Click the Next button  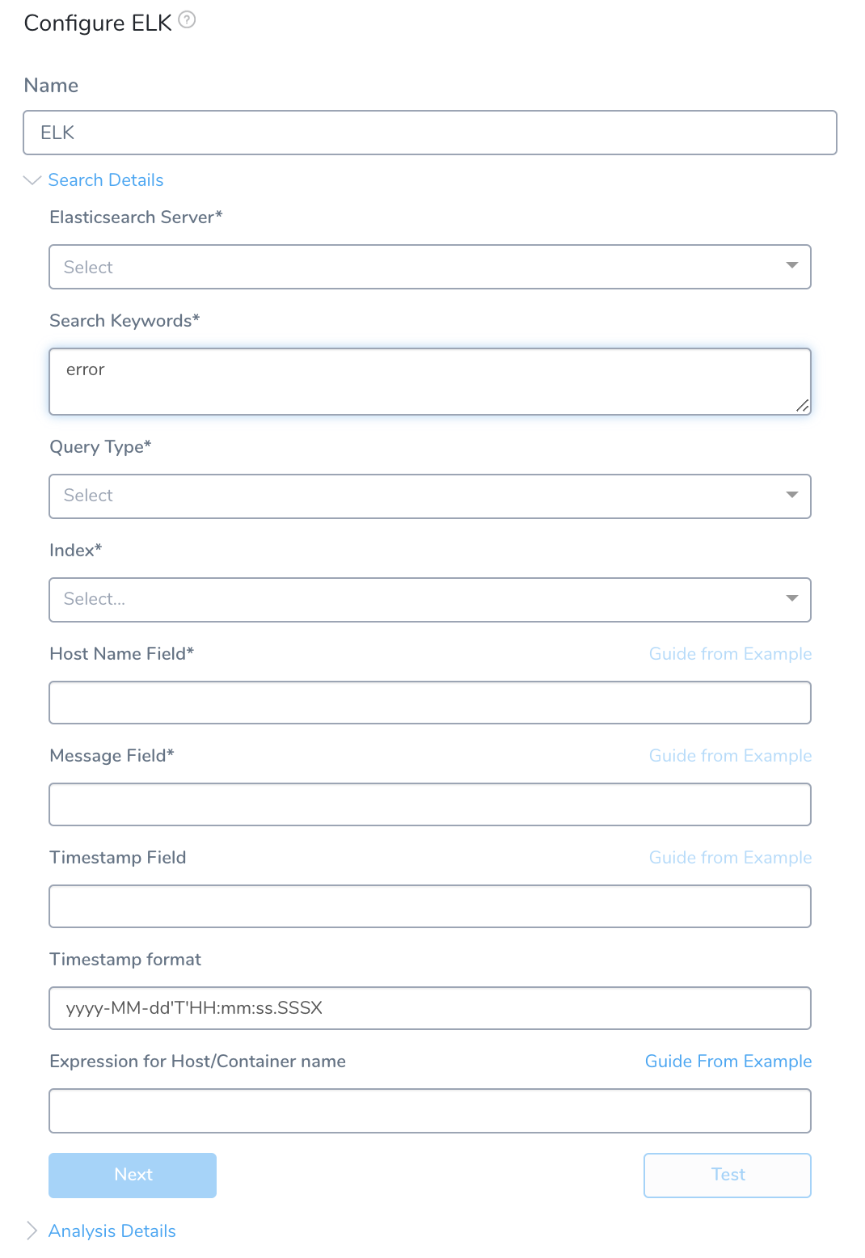(x=133, y=1176)
